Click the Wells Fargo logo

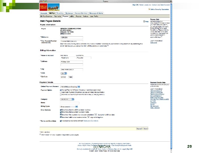(43, 7)
